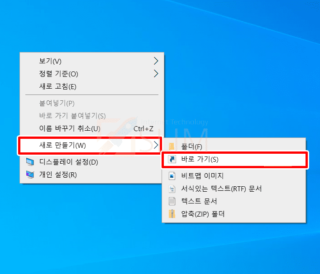The width and height of the screenshot is (320, 274).
Task: Open the 새로 만들기(W) menu entry
Action: [90, 145]
